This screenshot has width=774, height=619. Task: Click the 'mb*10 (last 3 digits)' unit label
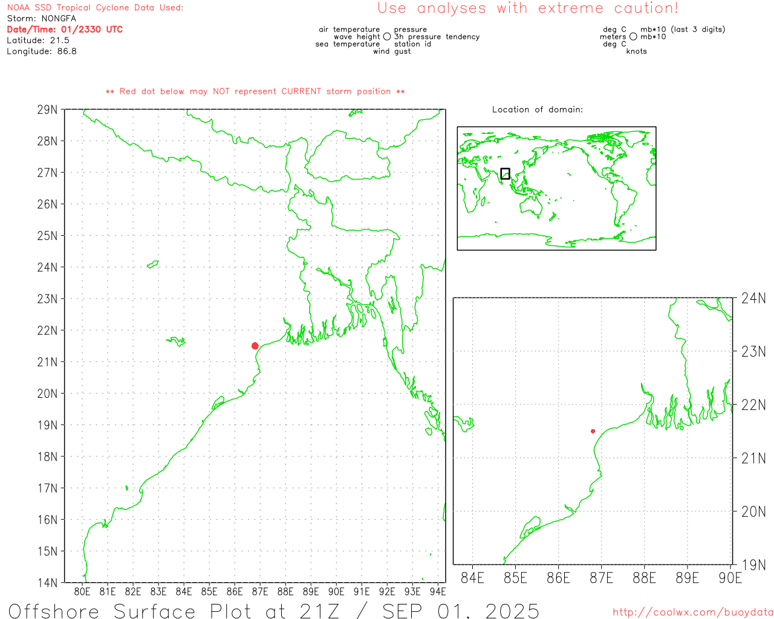(683, 30)
